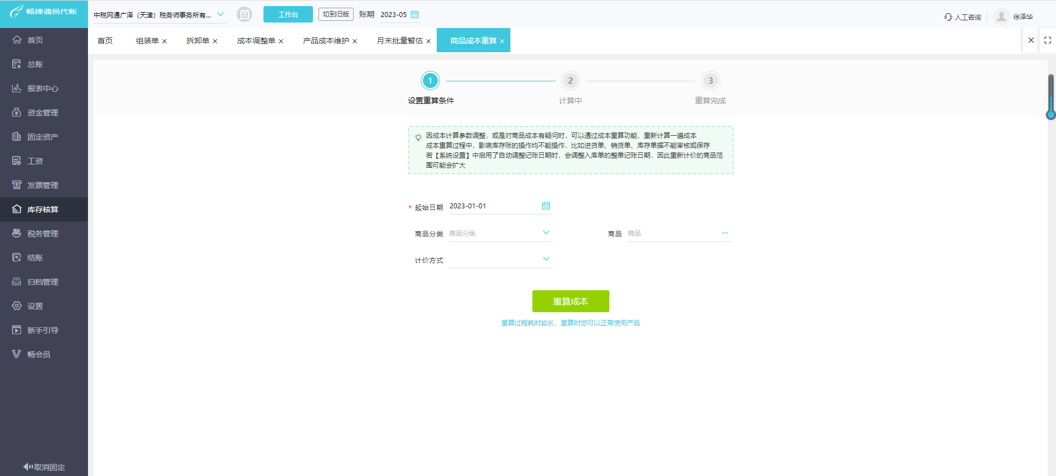Click the user avatar for 徐泽华
The width and height of the screenshot is (1056, 476).
pyautogui.click(x=1002, y=16)
